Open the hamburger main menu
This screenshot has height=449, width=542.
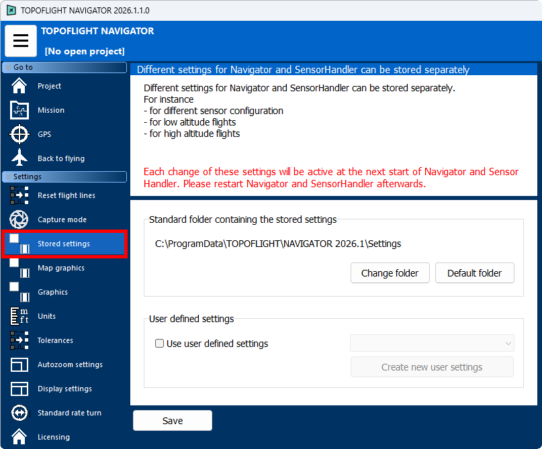(21, 41)
